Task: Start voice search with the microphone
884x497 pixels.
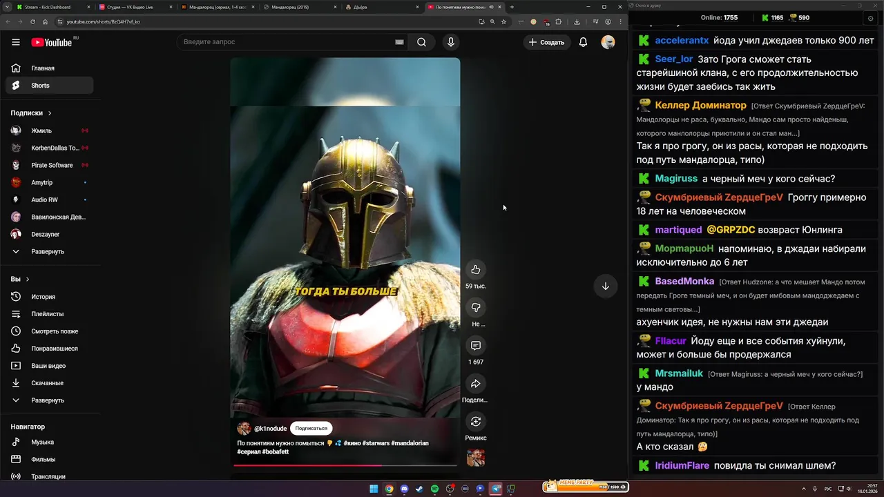Action: 451,42
